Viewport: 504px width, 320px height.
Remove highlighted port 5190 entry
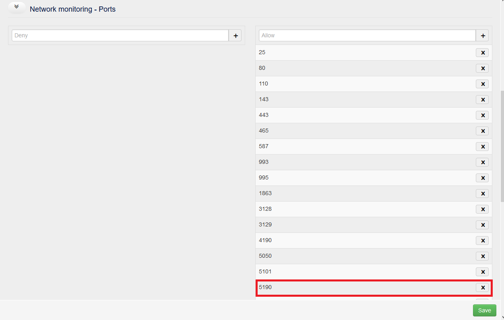pos(482,287)
